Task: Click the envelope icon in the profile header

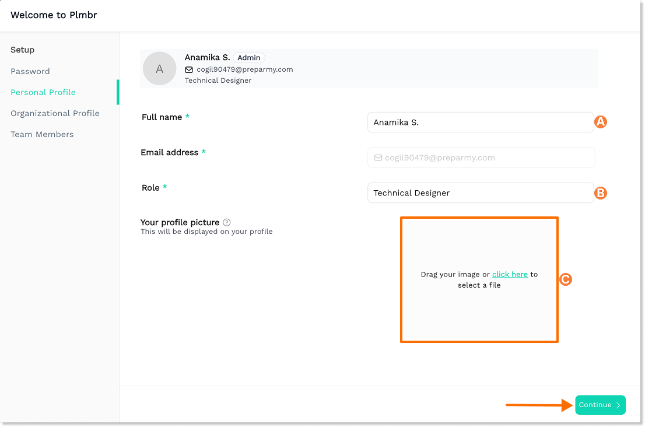Action: [189, 70]
